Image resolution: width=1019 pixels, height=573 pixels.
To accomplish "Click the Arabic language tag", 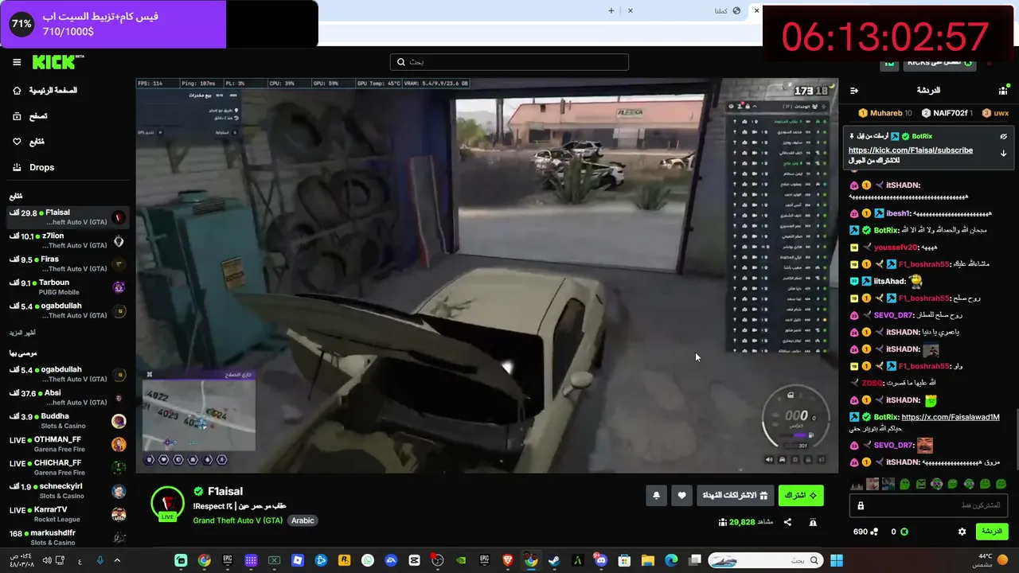I will pyautogui.click(x=303, y=520).
